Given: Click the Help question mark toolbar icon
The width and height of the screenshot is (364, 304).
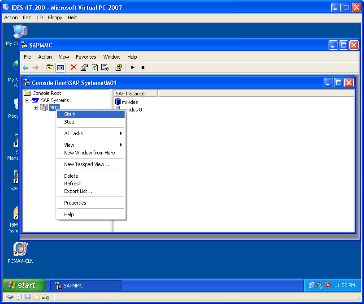Looking at the screenshot, I should pos(118,68).
